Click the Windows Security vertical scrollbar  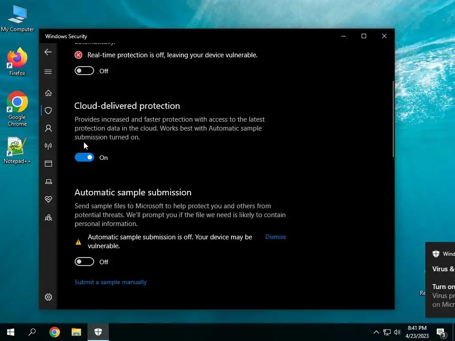pyautogui.click(x=393, y=119)
